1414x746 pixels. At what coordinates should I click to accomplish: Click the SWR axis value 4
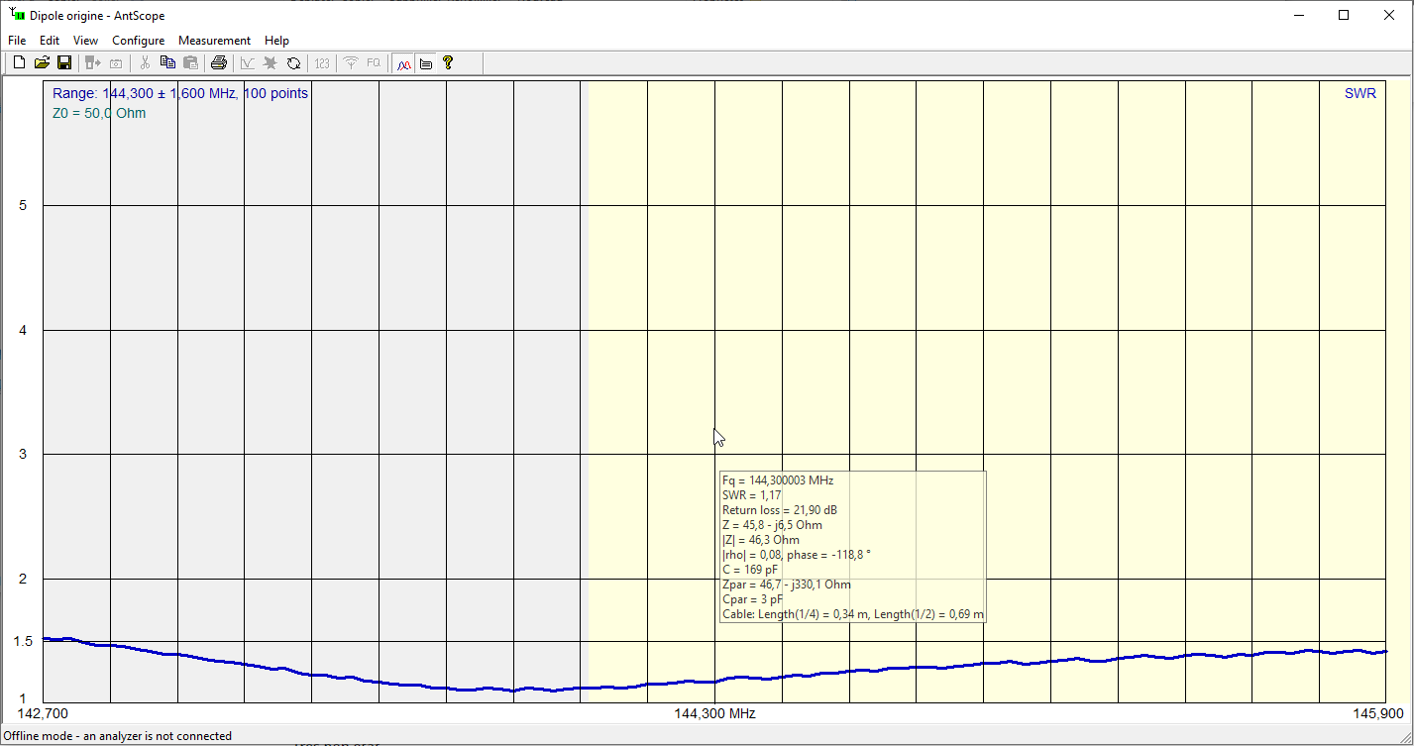tap(23, 330)
